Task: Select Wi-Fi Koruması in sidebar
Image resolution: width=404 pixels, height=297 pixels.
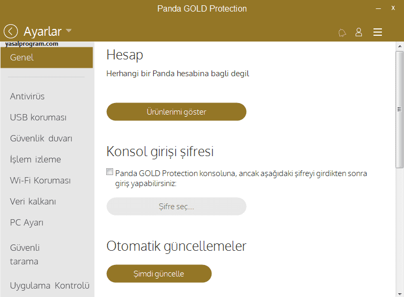Action: pyautogui.click(x=40, y=180)
